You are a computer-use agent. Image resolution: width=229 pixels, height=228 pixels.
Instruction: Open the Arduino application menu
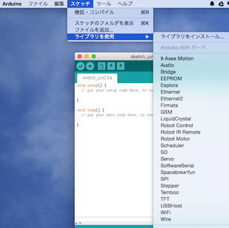[12, 4]
